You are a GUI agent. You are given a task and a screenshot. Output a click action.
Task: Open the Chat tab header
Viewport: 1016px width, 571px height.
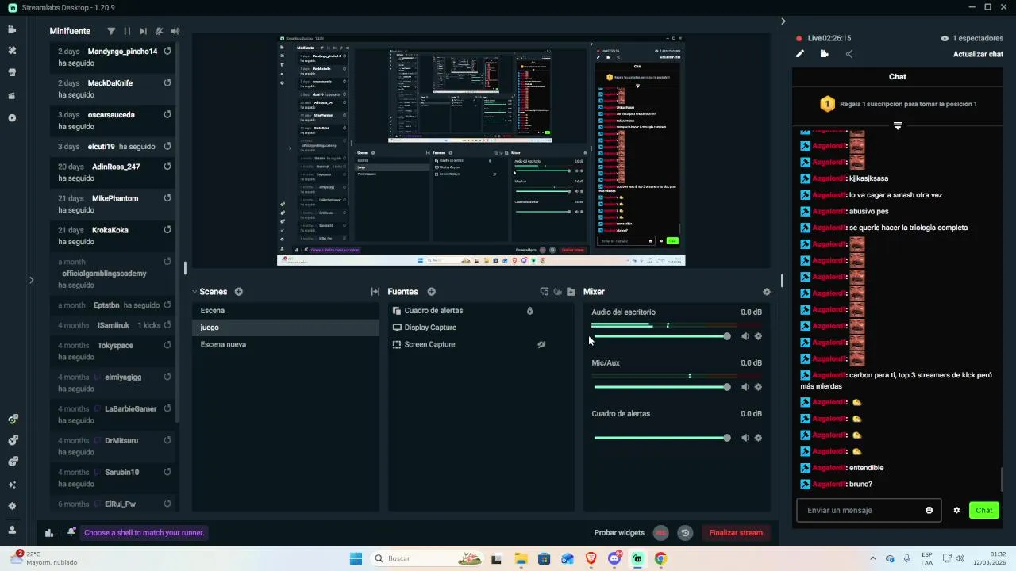pyautogui.click(x=898, y=77)
